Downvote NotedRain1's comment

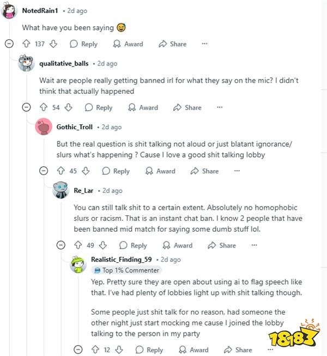53,44
